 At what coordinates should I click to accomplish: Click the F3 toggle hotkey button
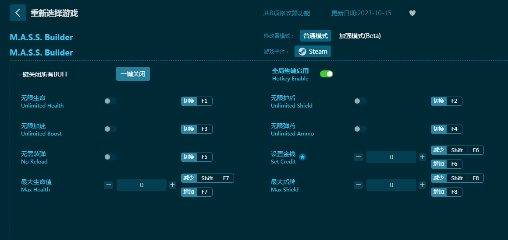197,129
